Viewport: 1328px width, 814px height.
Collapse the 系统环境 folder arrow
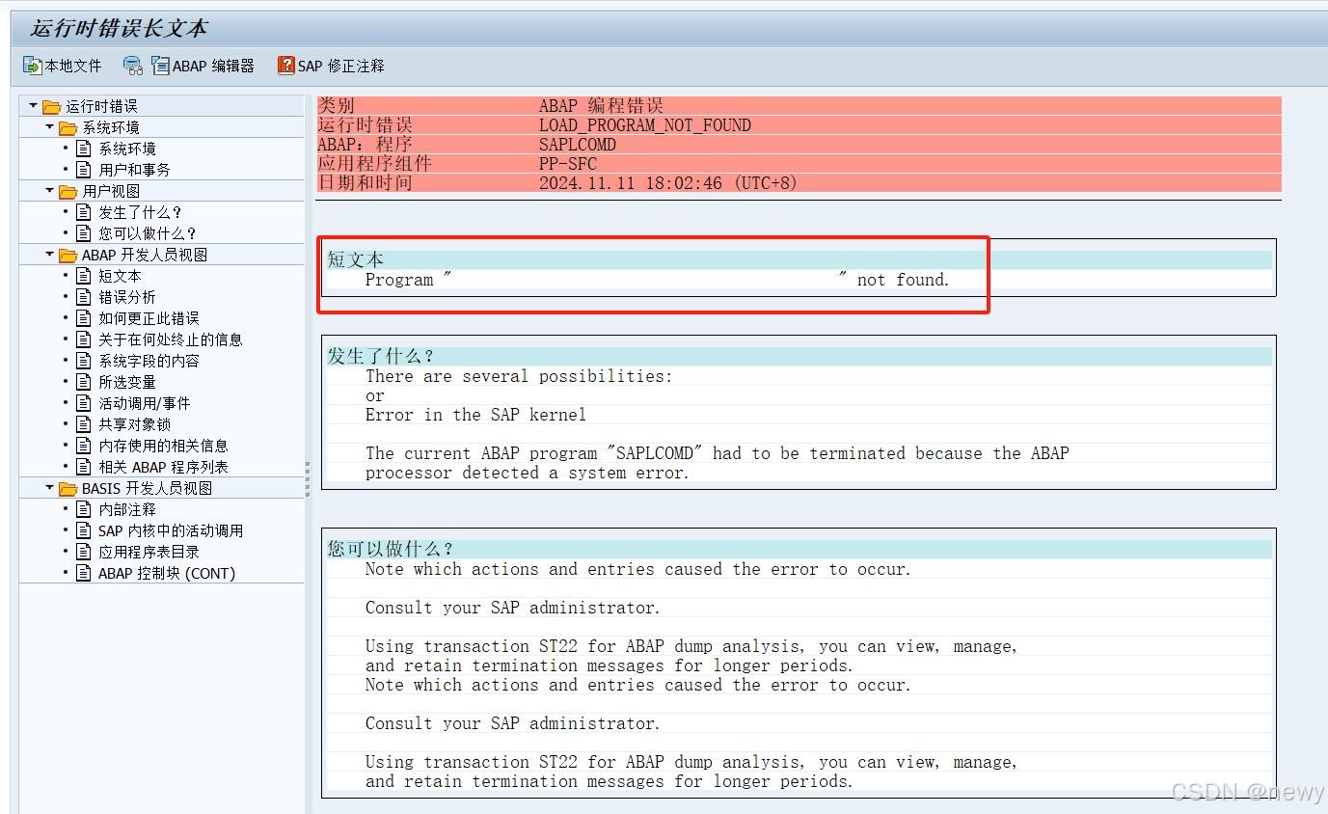click(x=49, y=126)
